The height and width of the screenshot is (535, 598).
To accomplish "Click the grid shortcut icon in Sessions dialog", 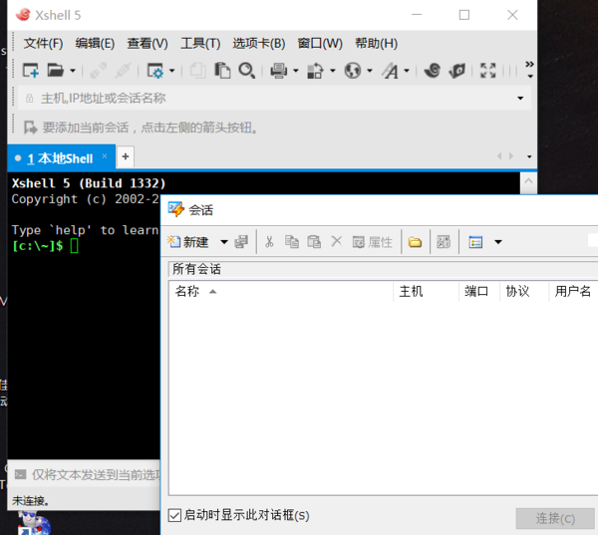I will (444, 242).
